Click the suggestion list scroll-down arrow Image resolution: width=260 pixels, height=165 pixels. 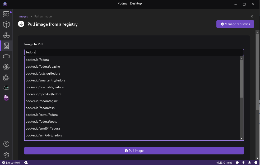point(242,138)
